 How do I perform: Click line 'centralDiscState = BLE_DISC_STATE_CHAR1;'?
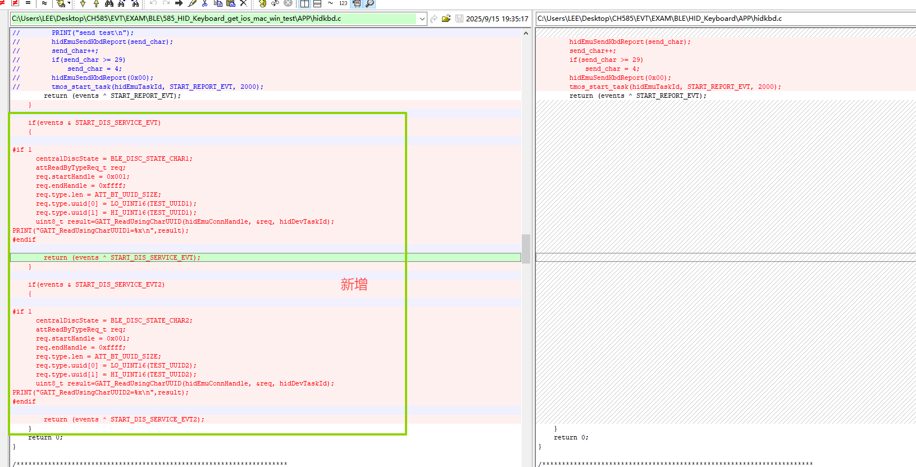[114, 158]
